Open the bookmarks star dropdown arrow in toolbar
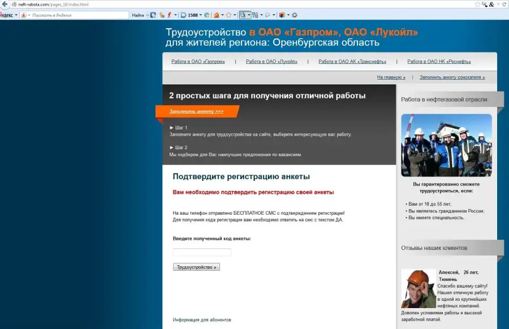This screenshot has height=329, width=509. pyautogui.click(x=235, y=15)
